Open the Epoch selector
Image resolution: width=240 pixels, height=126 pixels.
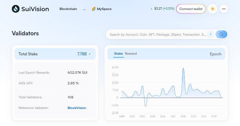216,54
